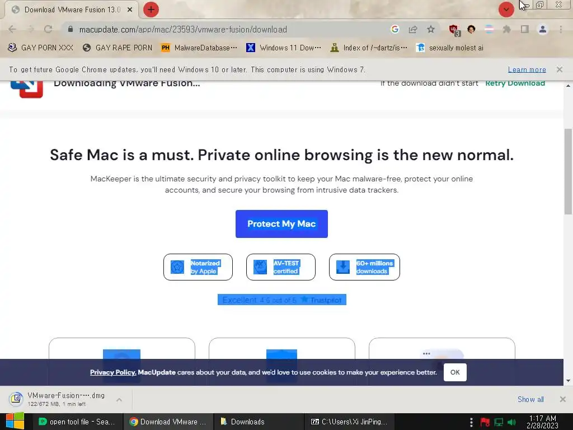This screenshot has height=430, width=573.
Task: Go back to the previous page
Action: coord(12,29)
